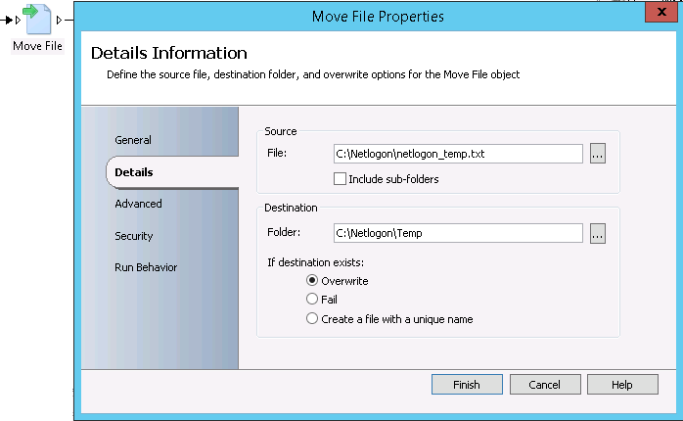Open Help for this dialog
683x421 pixels.
(x=622, y=385)
